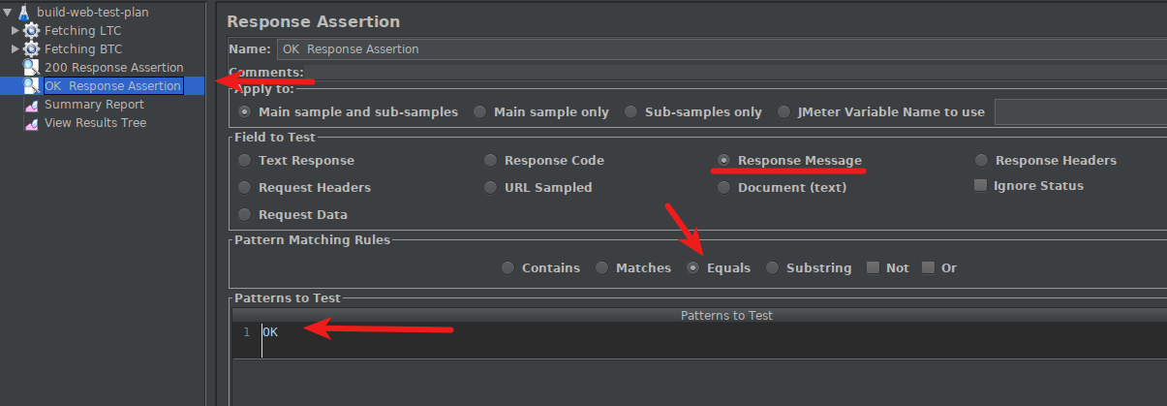The height and width of the screenshot is (406, 1167).
Task: Choose the Contains matching rule
Action: coord(507,267)
